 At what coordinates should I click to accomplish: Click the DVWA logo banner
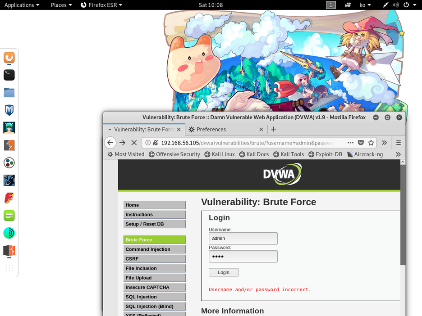coord(282,174)
